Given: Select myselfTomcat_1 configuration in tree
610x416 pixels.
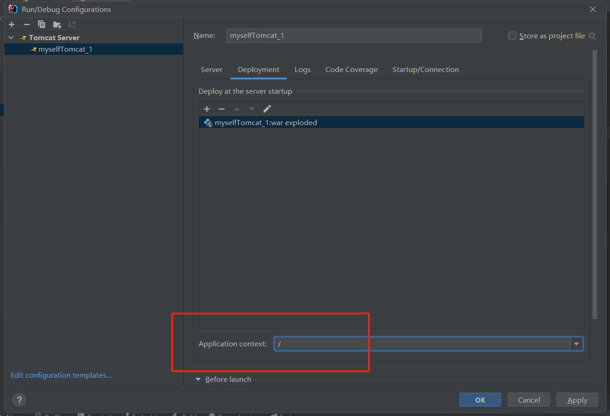Looking at the screenshot, I should click(93, 49).
